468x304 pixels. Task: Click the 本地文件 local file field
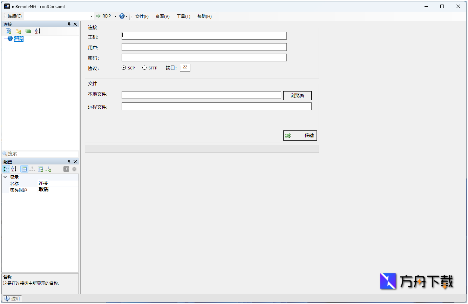pos(201,95)
